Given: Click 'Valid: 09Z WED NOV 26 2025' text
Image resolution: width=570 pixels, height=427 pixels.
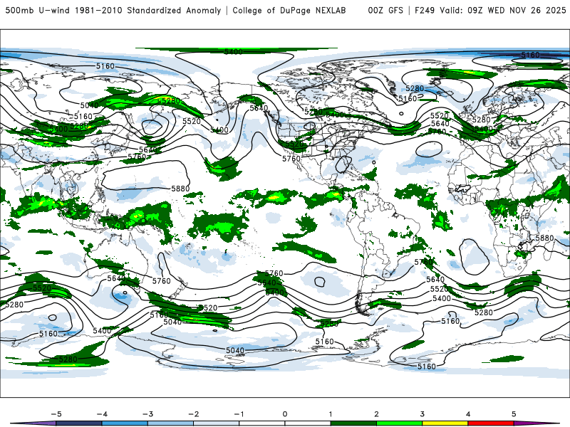Looking at the screenshot, I should 503,10.
